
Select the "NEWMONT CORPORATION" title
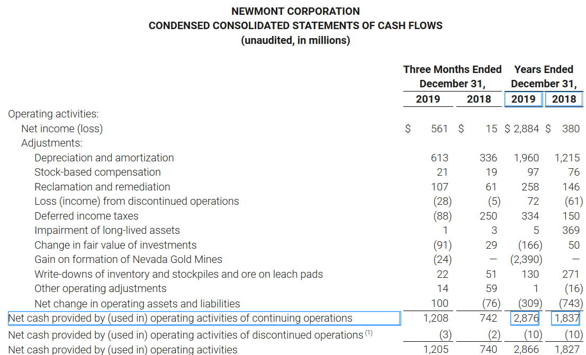point(295,11)
